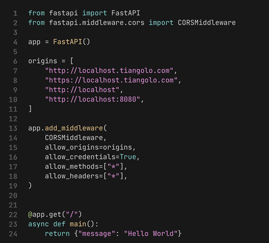Screen dimensions: 269x243
Task: Click the http://localhost:8080 string
Action: 92,99
